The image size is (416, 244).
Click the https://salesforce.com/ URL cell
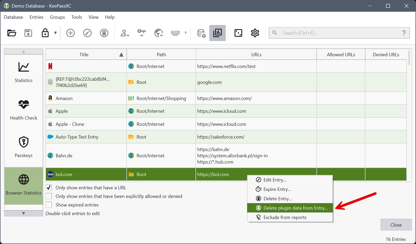[256, 137]
